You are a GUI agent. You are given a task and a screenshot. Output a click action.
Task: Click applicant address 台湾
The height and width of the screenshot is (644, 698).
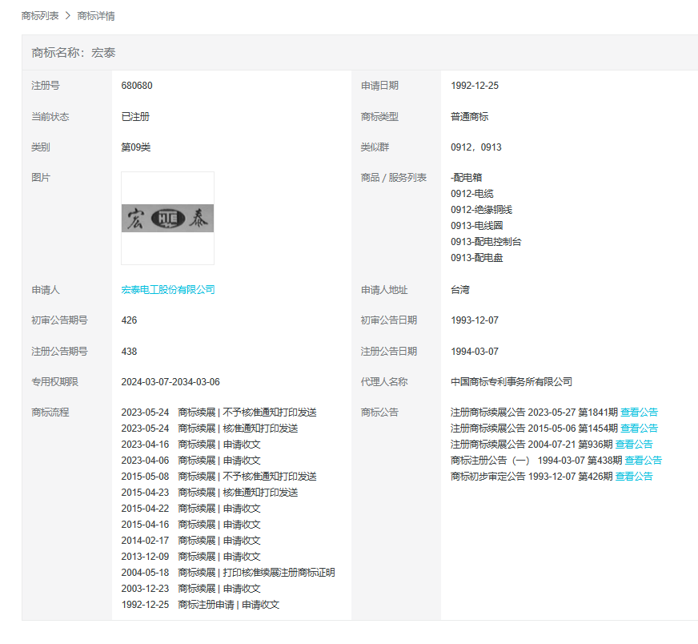[x=459, y=290]
